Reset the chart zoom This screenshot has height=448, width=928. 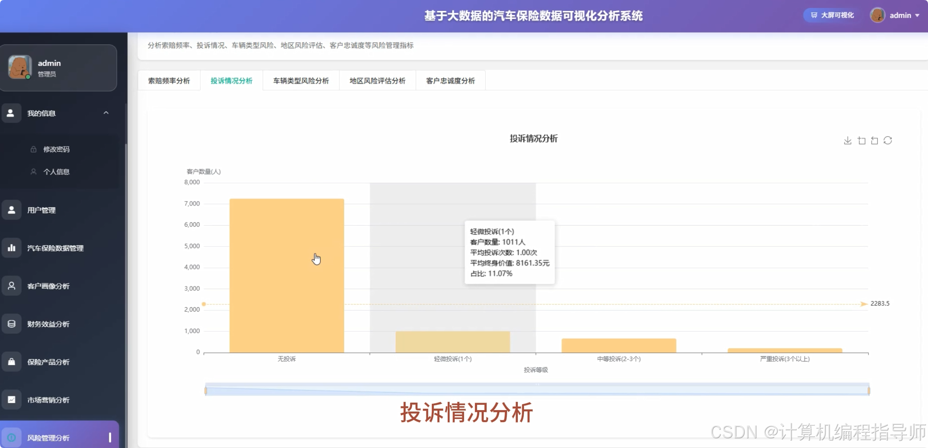(x=875, y=140)
